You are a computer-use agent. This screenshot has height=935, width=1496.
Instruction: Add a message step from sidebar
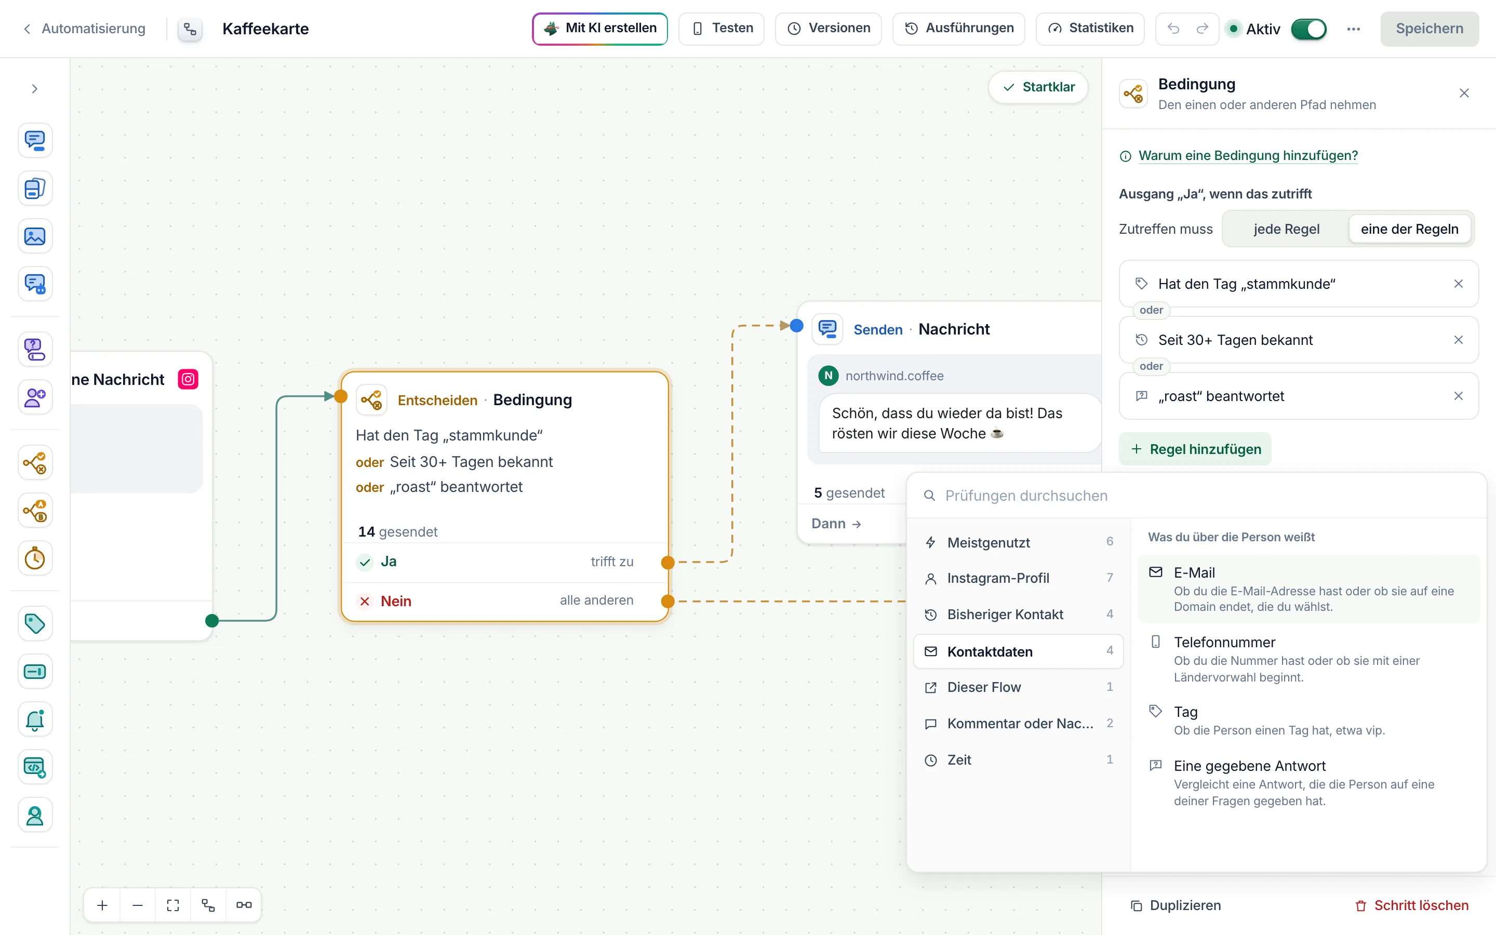pyautogui.click(x=35, y=140)
